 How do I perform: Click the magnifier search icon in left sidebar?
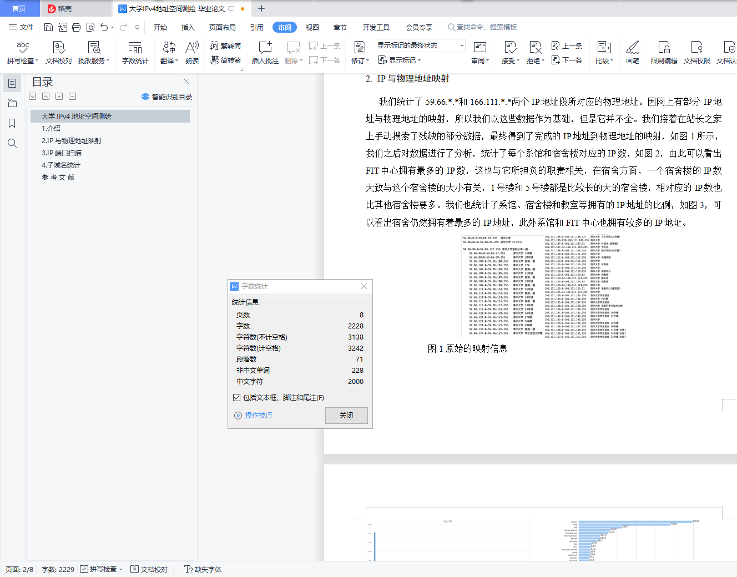point(12,143)
